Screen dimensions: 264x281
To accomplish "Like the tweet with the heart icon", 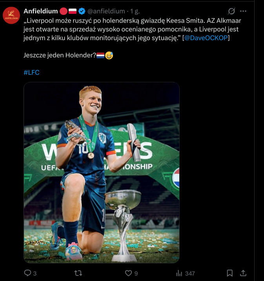I will tap(128, 273).
